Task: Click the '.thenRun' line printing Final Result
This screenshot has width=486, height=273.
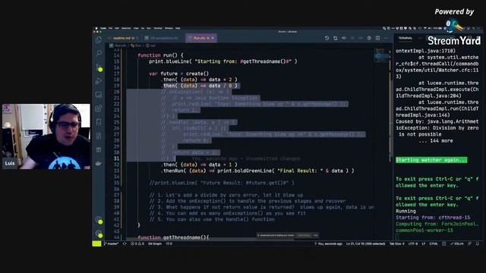Action: [257, 171]
